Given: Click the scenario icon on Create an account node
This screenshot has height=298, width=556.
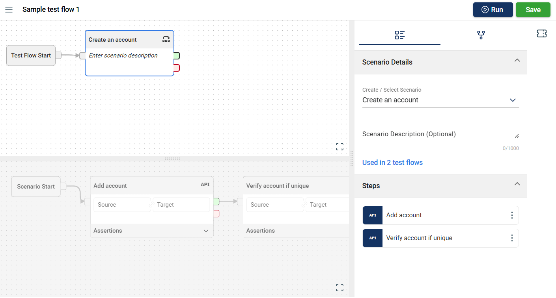Looking at the screenshot, I should point(166,39).
